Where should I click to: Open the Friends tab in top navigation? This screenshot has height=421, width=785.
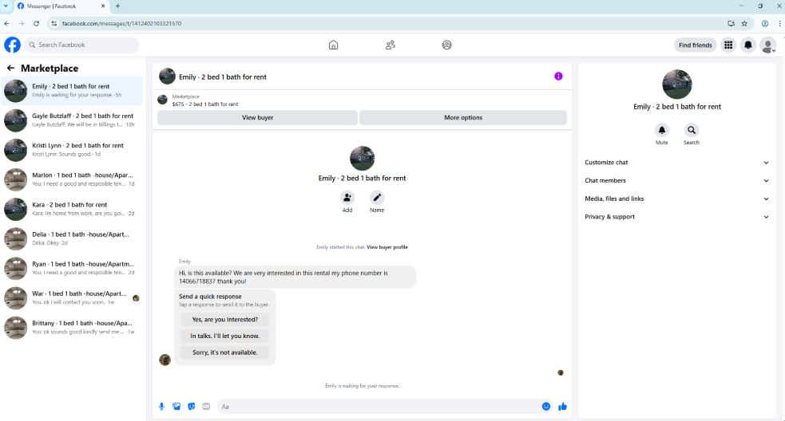point(390,45)
